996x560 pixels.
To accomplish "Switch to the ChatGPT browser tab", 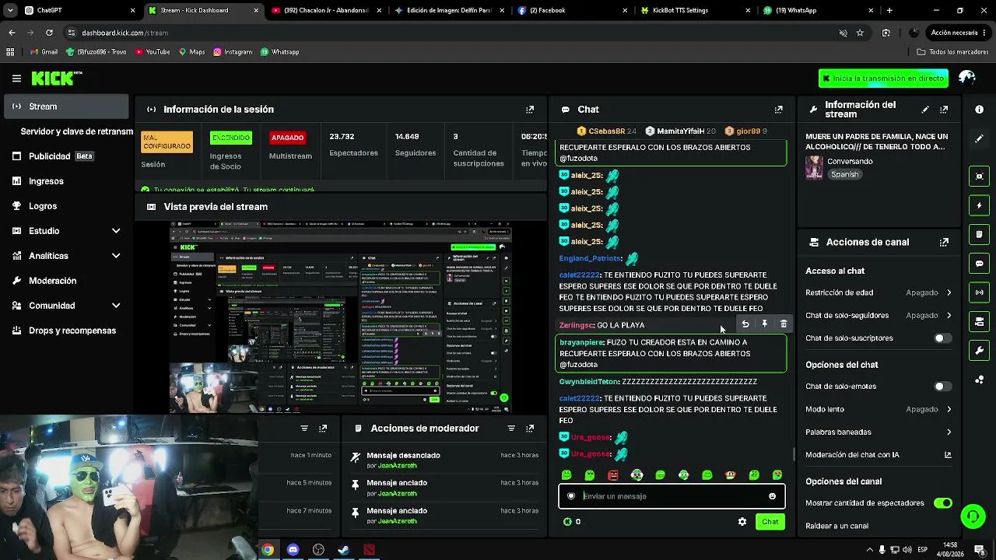I will tap(79, 10).
